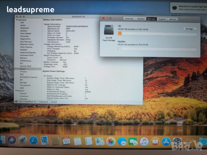Image resolution: width=207 pixels, height=155 pixels.
Task: Select Disc Burning in sidebar
Action: 26,42
